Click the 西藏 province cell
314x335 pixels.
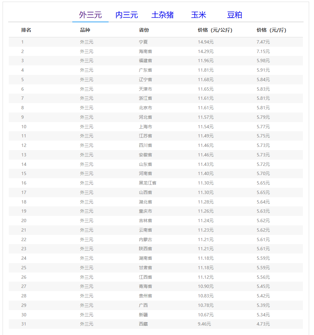tap(143, 324)
